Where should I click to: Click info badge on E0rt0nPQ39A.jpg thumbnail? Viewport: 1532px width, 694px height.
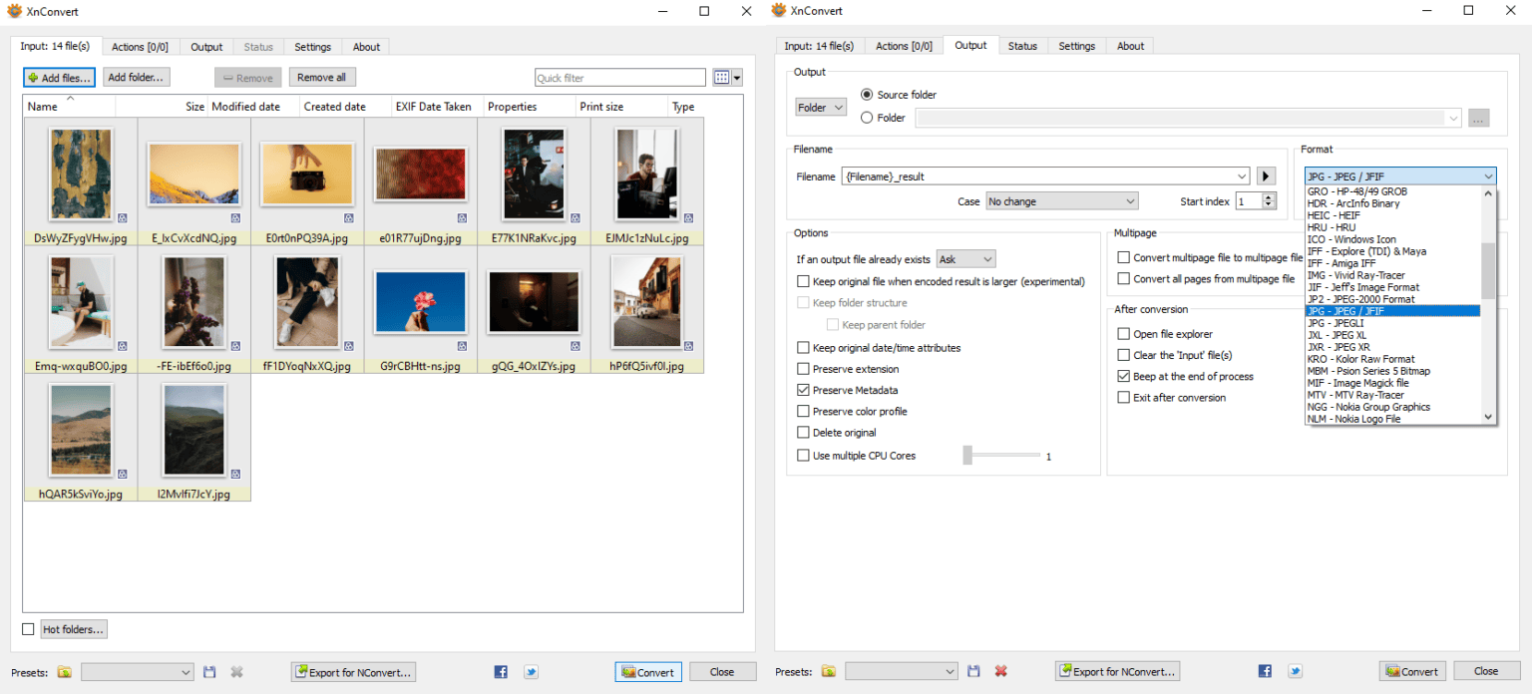349,217
